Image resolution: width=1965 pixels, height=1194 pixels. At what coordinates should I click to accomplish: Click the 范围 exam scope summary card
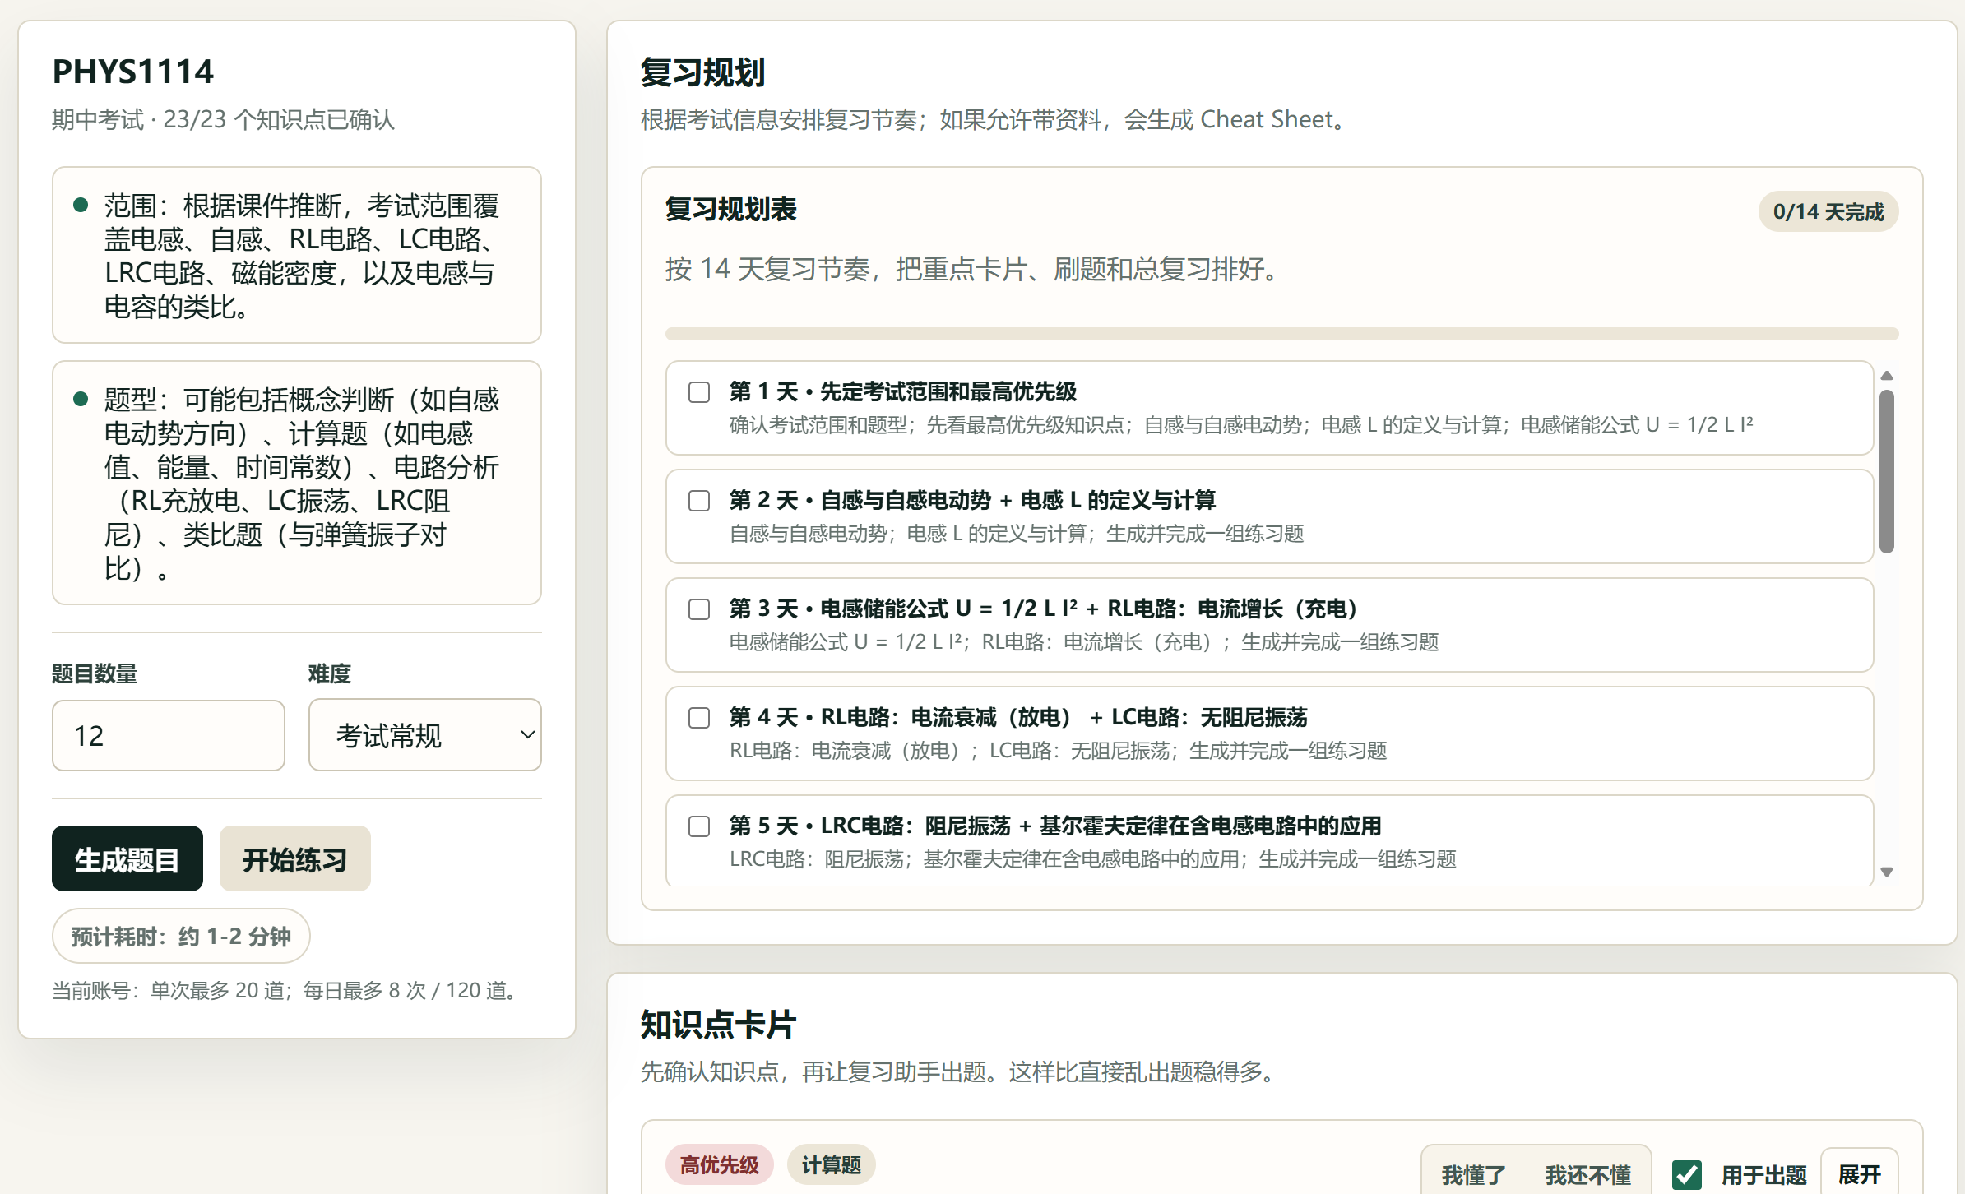[x=297, y=255]
